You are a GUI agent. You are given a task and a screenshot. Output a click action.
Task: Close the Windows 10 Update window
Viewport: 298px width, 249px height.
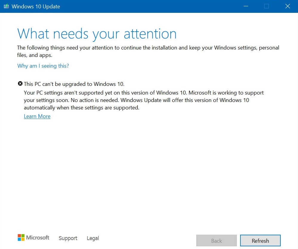288,6
